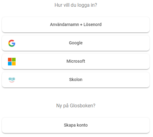Select the 'Skapa konto' text label
Screen dimensions: 153x137
click(x=76, y=125)
